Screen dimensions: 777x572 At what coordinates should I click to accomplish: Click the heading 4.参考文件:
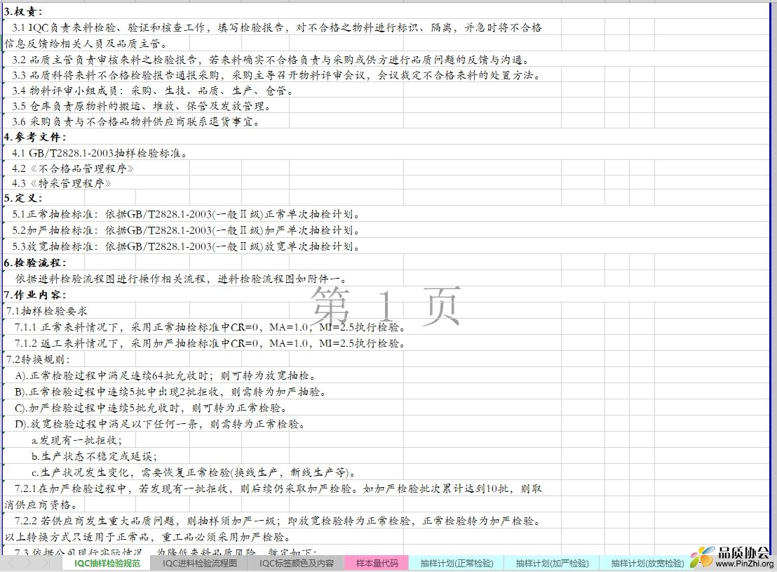coord(35,138)
